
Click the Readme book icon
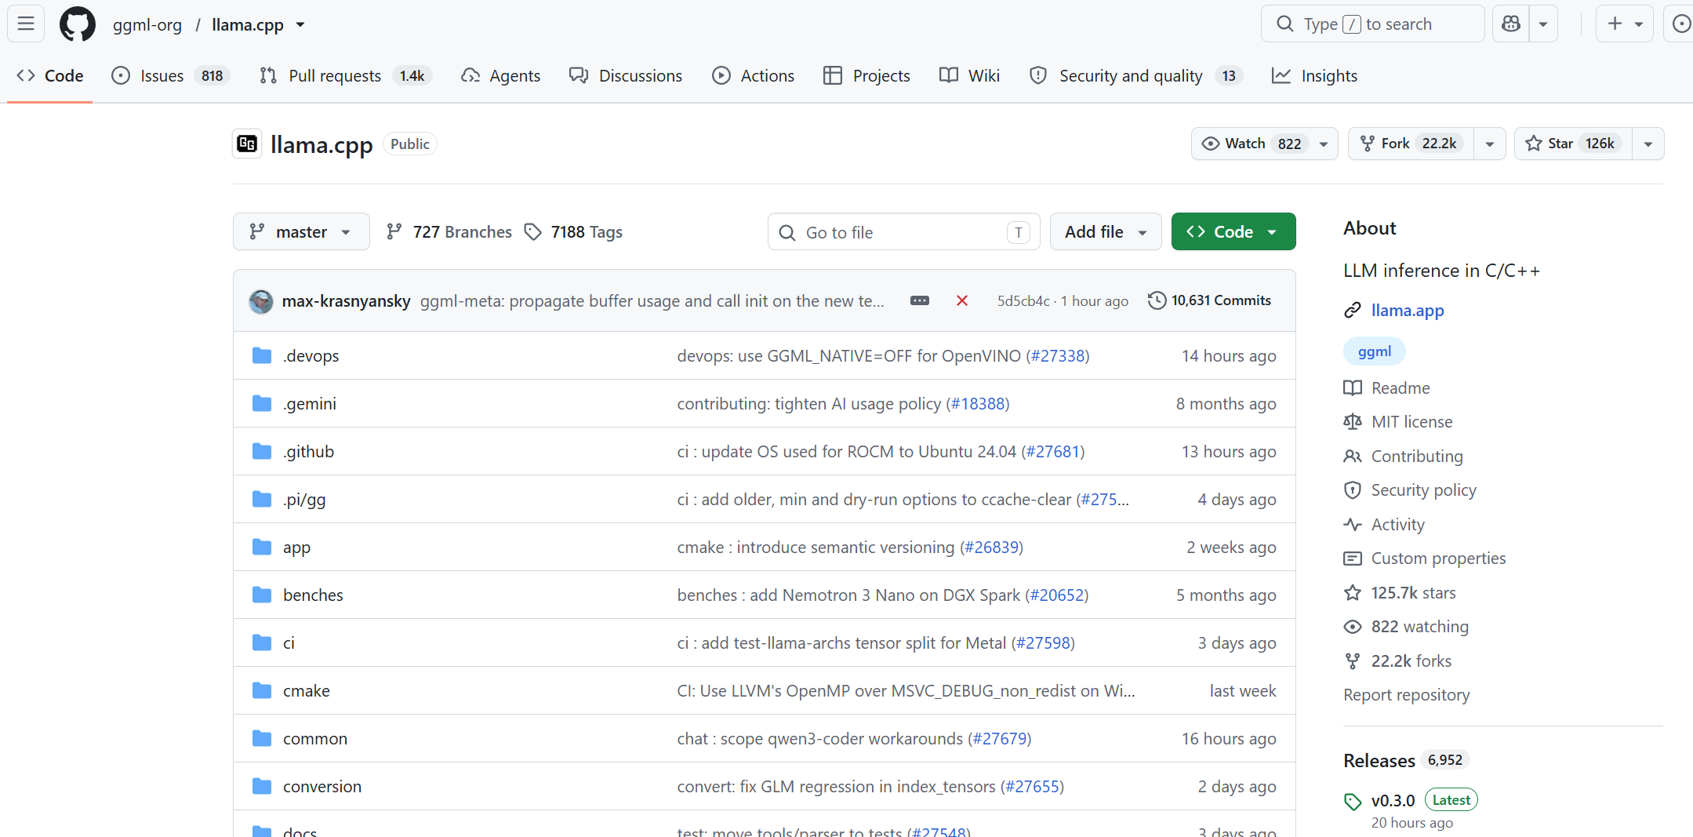point(1353,388)
